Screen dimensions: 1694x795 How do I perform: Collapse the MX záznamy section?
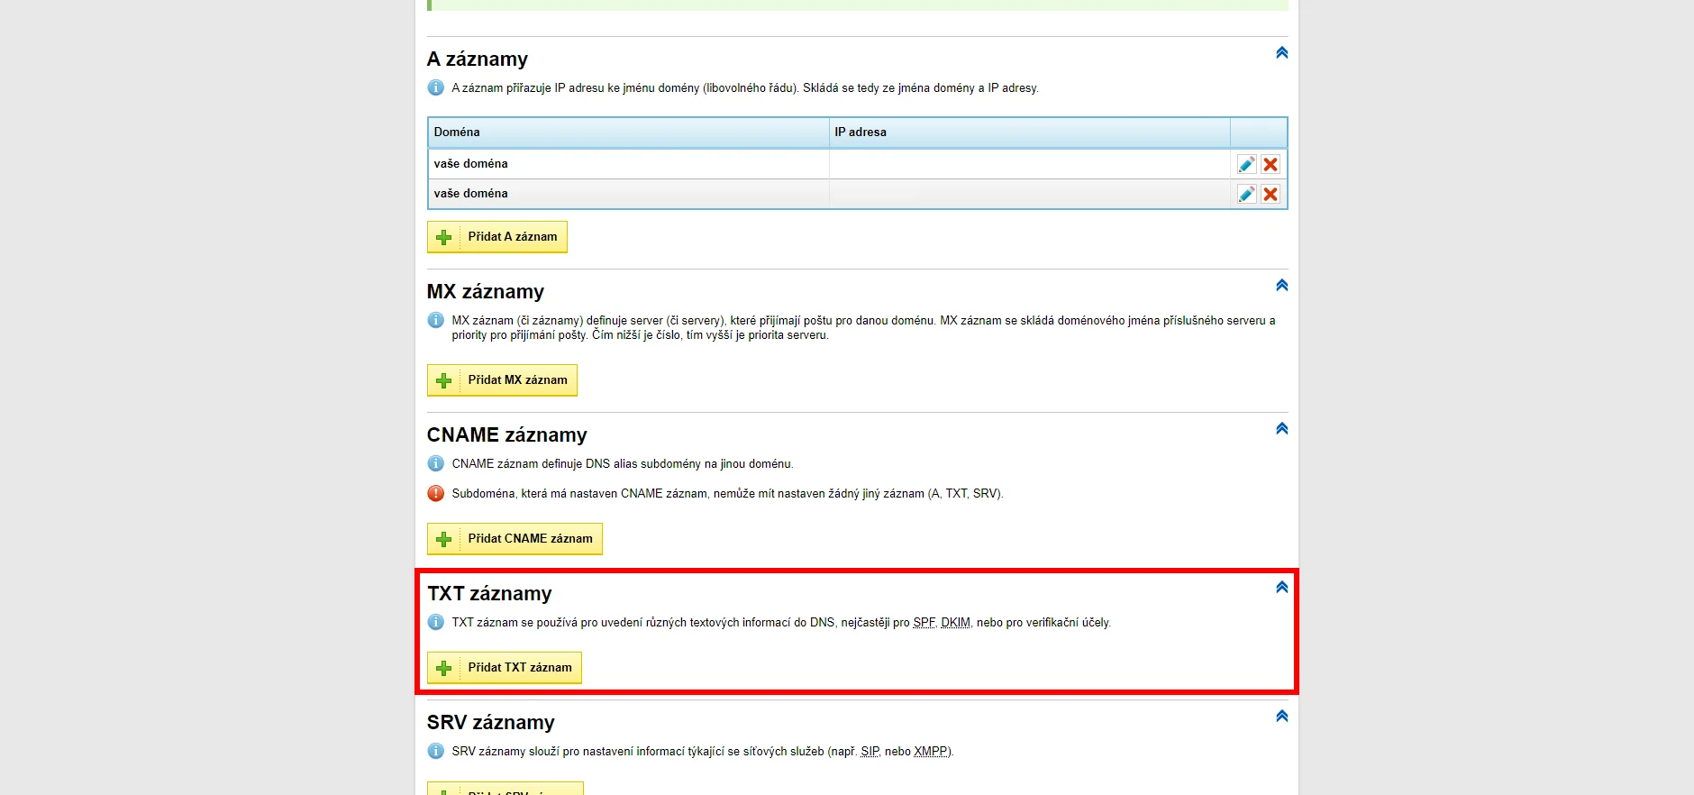1281,286
